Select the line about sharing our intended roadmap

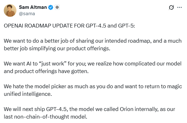click(x=93, y=41)
